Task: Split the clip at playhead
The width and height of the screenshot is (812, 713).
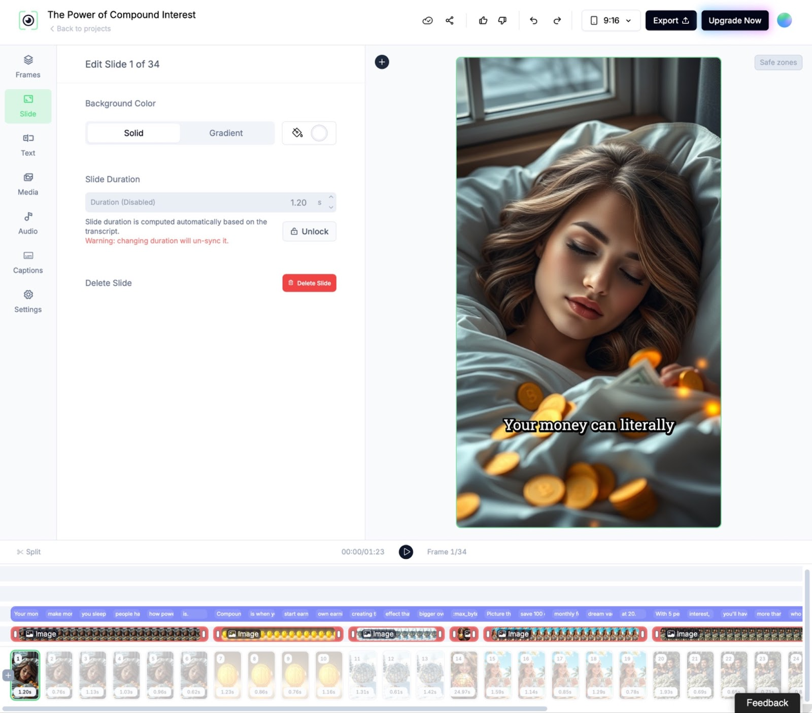Action: pyautogui.click(x=28, y=552)
